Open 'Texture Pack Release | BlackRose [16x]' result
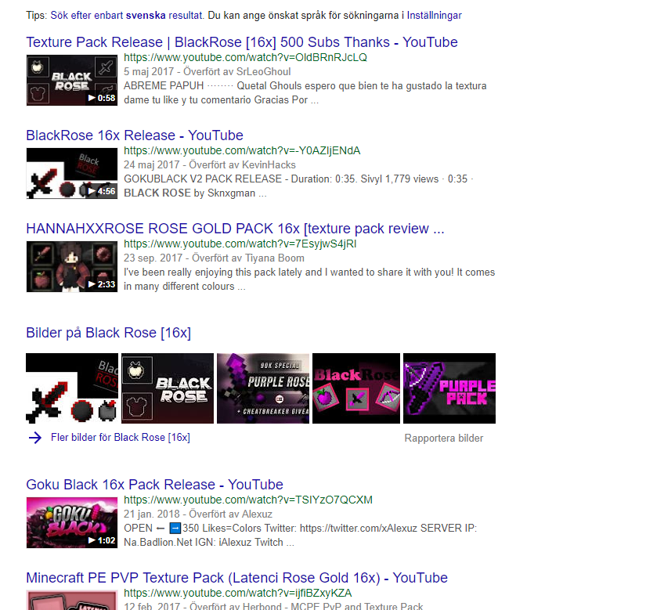The image size is (664, 610). [242, 42]
